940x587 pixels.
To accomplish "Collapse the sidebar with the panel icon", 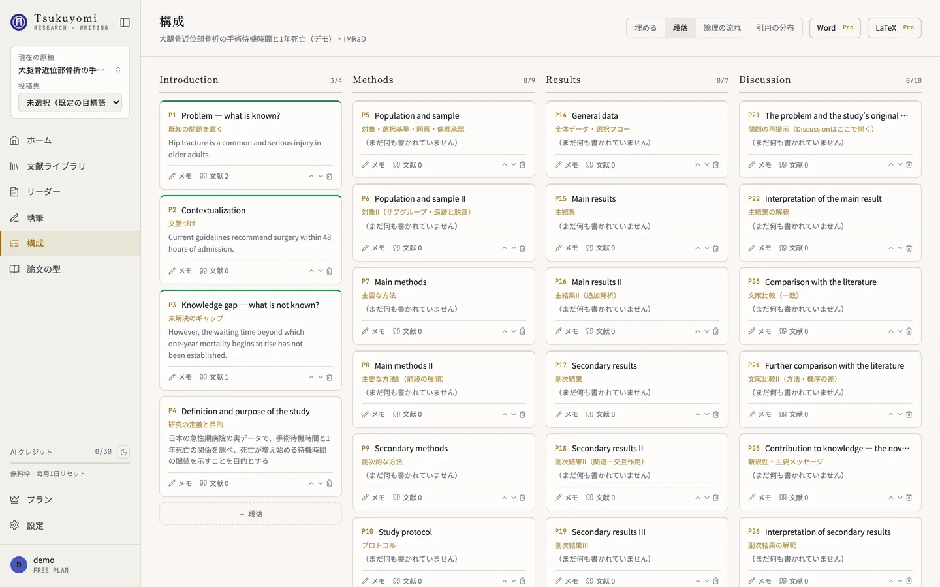I will click(x=125, y=23).
